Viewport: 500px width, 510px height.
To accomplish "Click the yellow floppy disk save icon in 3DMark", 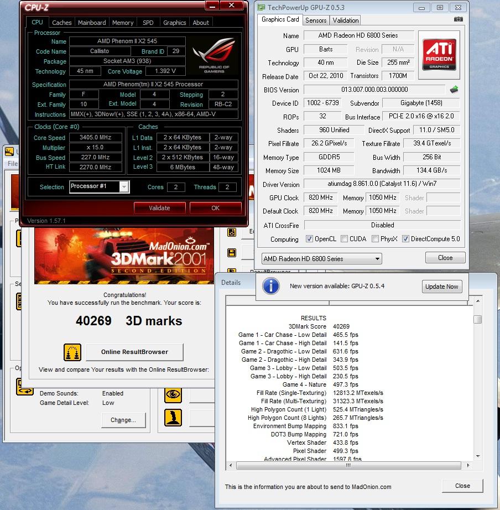I will pos(232,253).
